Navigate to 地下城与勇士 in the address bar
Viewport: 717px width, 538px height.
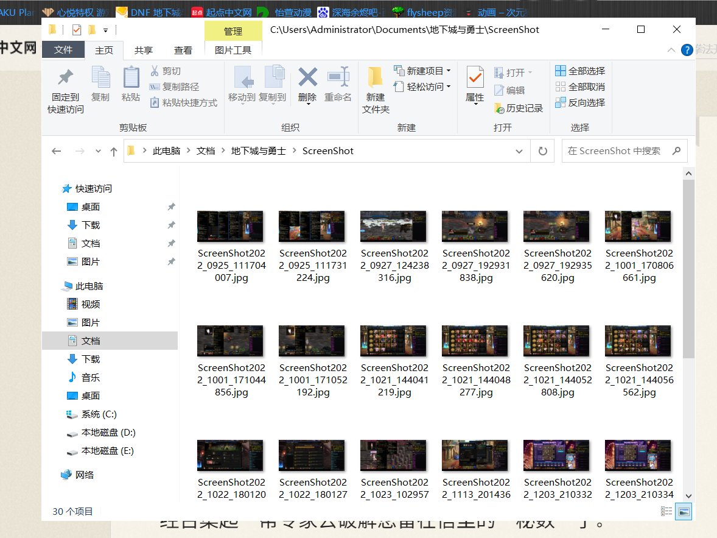[258, 150]
